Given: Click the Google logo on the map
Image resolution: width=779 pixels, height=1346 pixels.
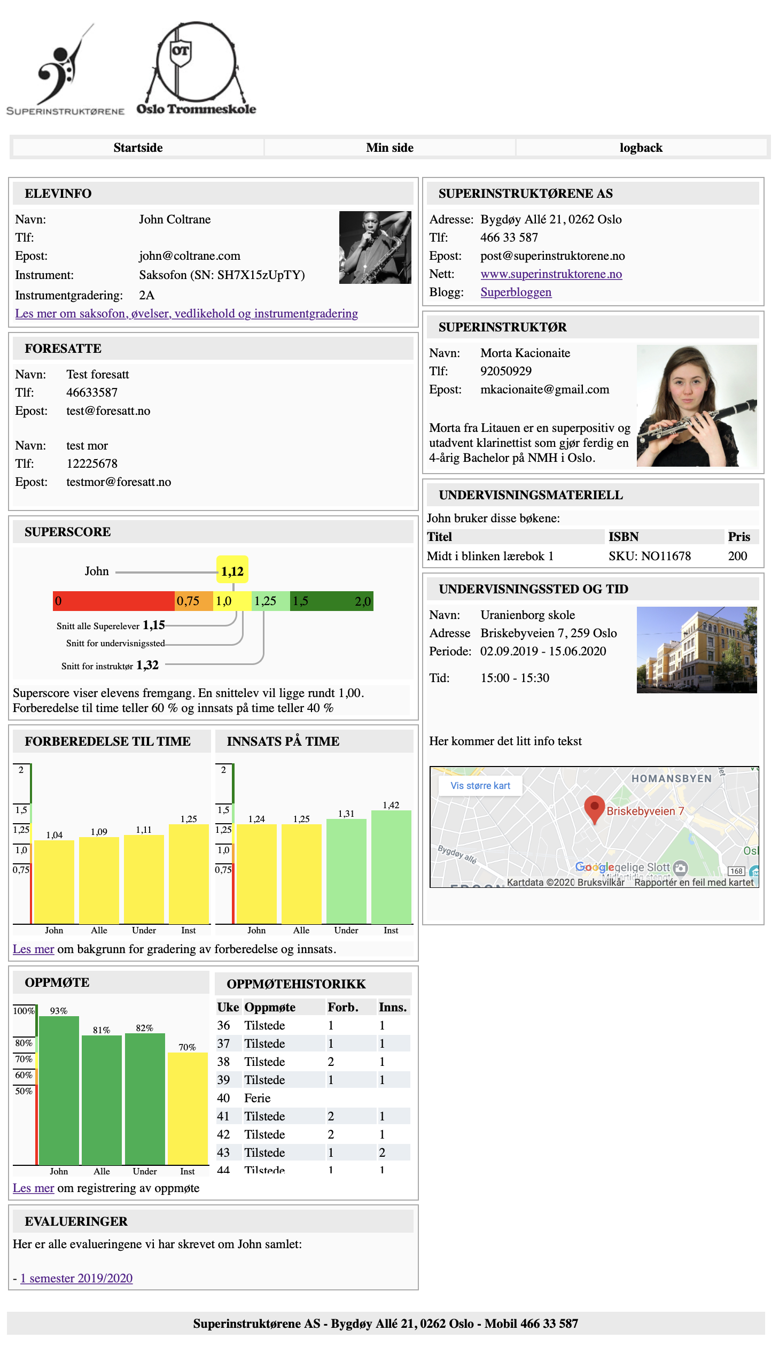Looking at the screenshot, I should tap(594, 867).
